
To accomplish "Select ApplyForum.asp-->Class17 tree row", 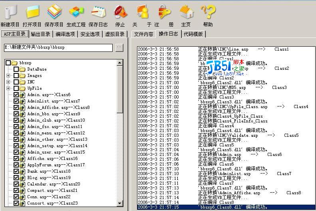I will tap(56, 165).
